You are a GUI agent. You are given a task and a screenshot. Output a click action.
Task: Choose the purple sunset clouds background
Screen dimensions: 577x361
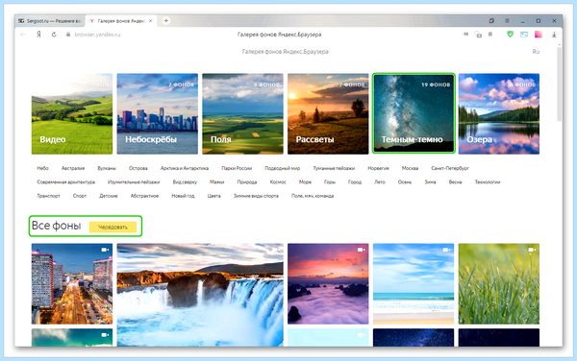click(328, 284)
